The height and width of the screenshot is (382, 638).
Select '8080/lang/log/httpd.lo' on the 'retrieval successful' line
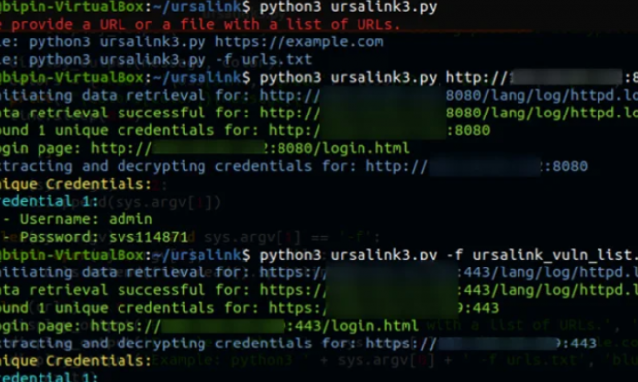tap(542, 113)
